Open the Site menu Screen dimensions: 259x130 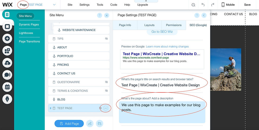click(x=70, y=5)
